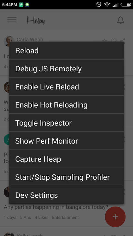Tap the red plus floating button
This screenshot has width=133, height=236.
pos(115,217)
